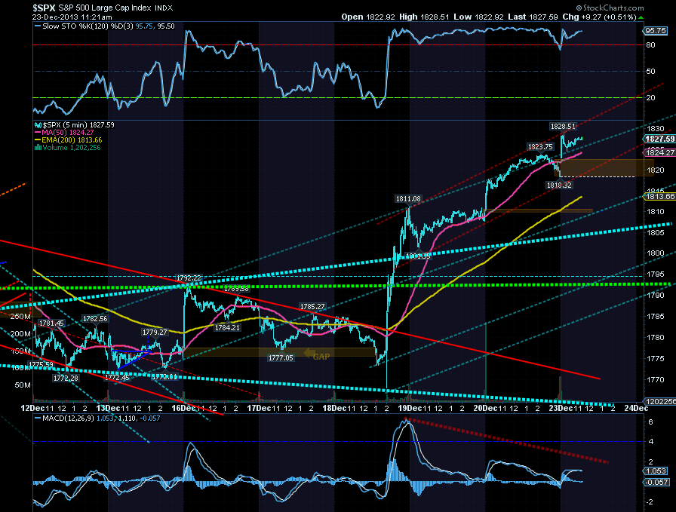This screenshot has width=676, height=512.
Task: Click the 'Open 1822.92' header value
Action: coord(368,17)
